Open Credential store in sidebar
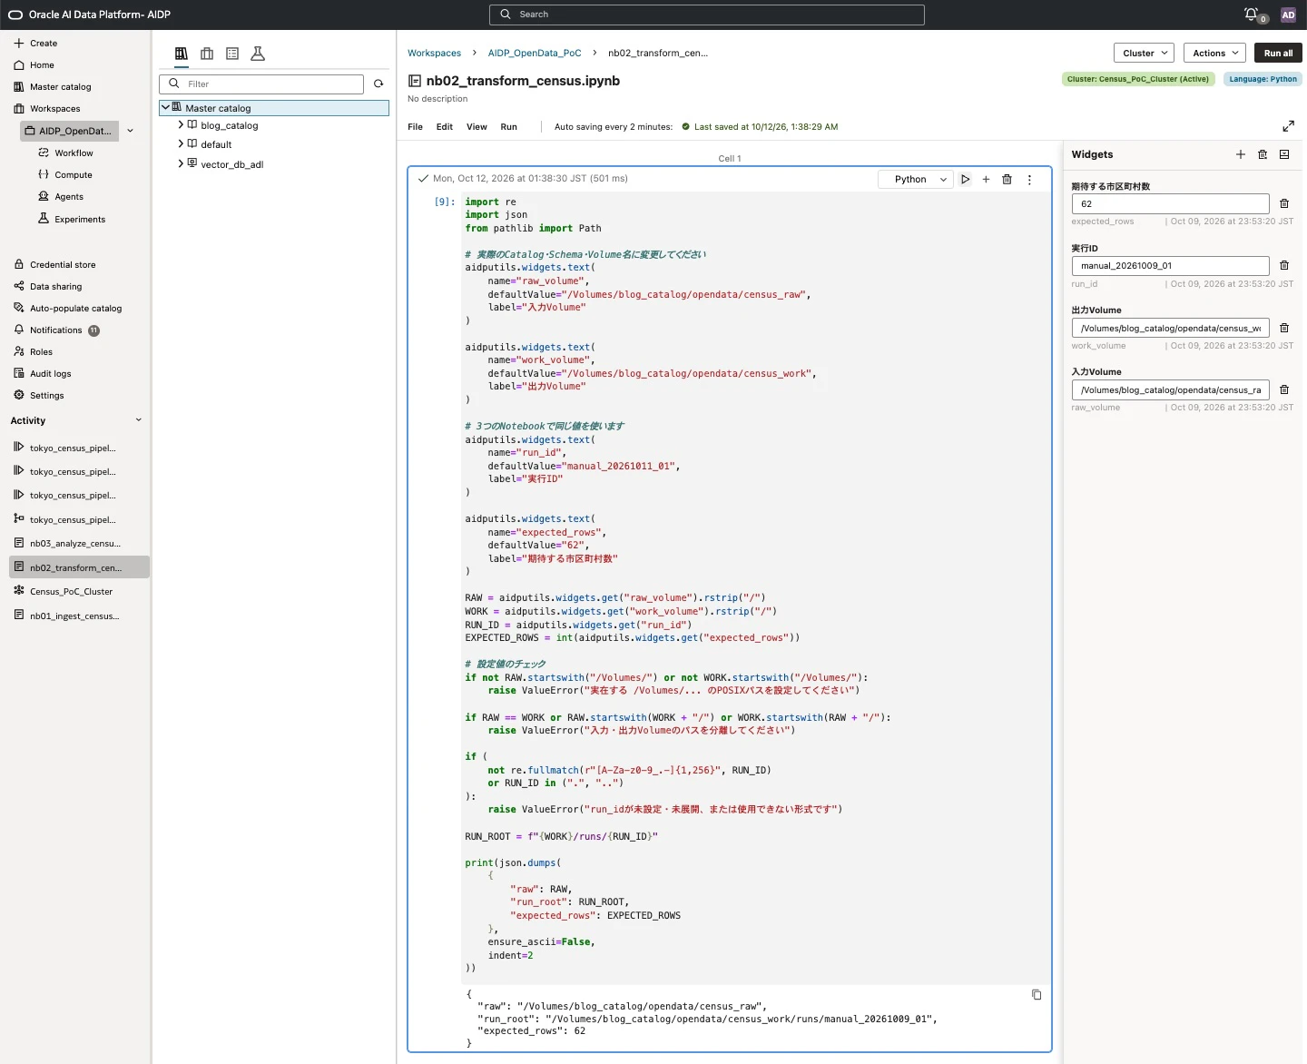 pos(63,265)
